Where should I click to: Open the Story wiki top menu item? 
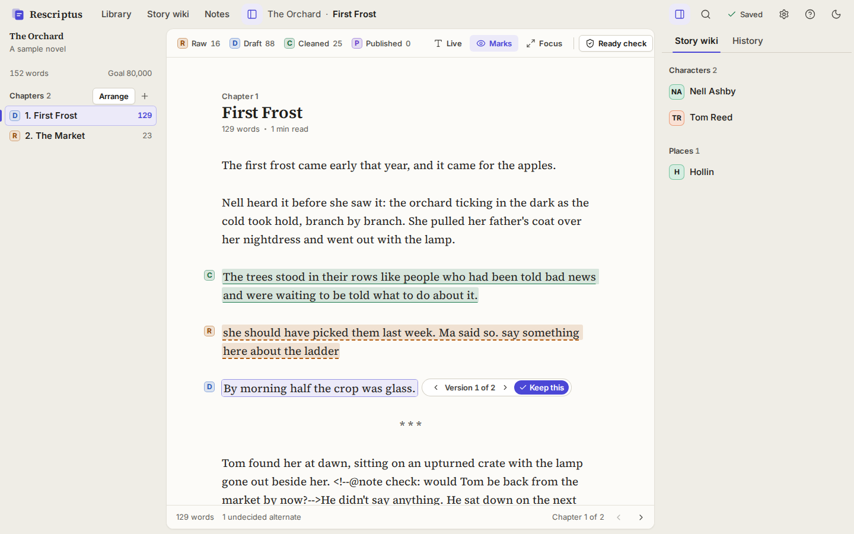168,14
